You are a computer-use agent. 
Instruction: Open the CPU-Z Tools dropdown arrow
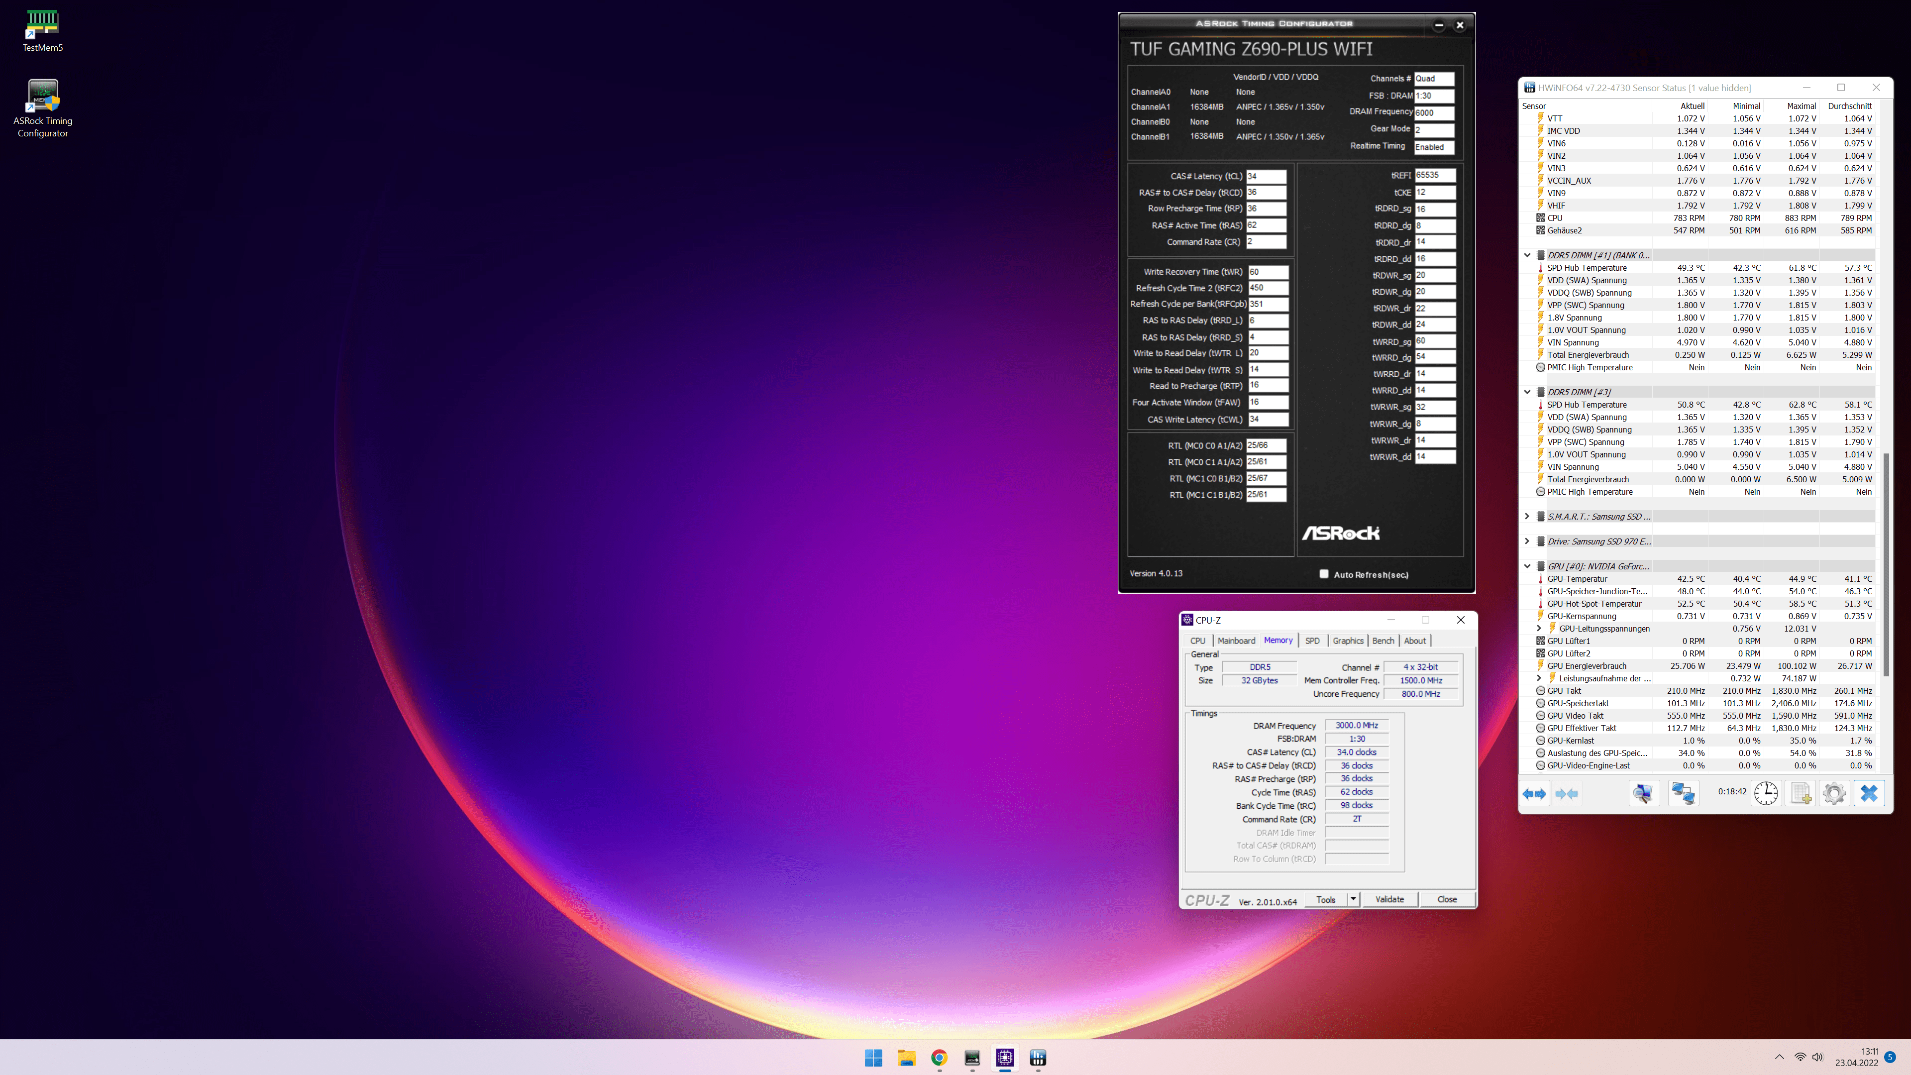pos(1353,899)
